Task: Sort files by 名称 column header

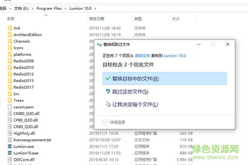Action: (x=11, y=19)
